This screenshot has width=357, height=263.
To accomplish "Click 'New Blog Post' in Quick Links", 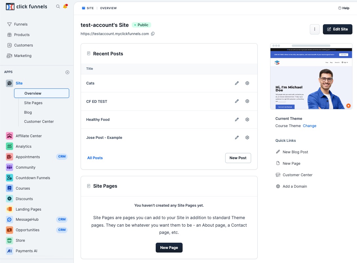I will (295, 152).
